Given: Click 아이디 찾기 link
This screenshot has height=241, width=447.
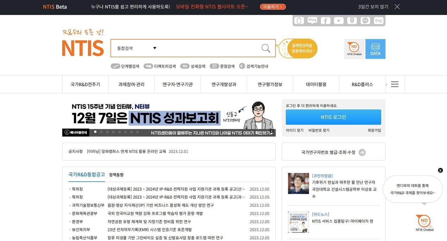Looking at the screenshot, I should 295,130.
